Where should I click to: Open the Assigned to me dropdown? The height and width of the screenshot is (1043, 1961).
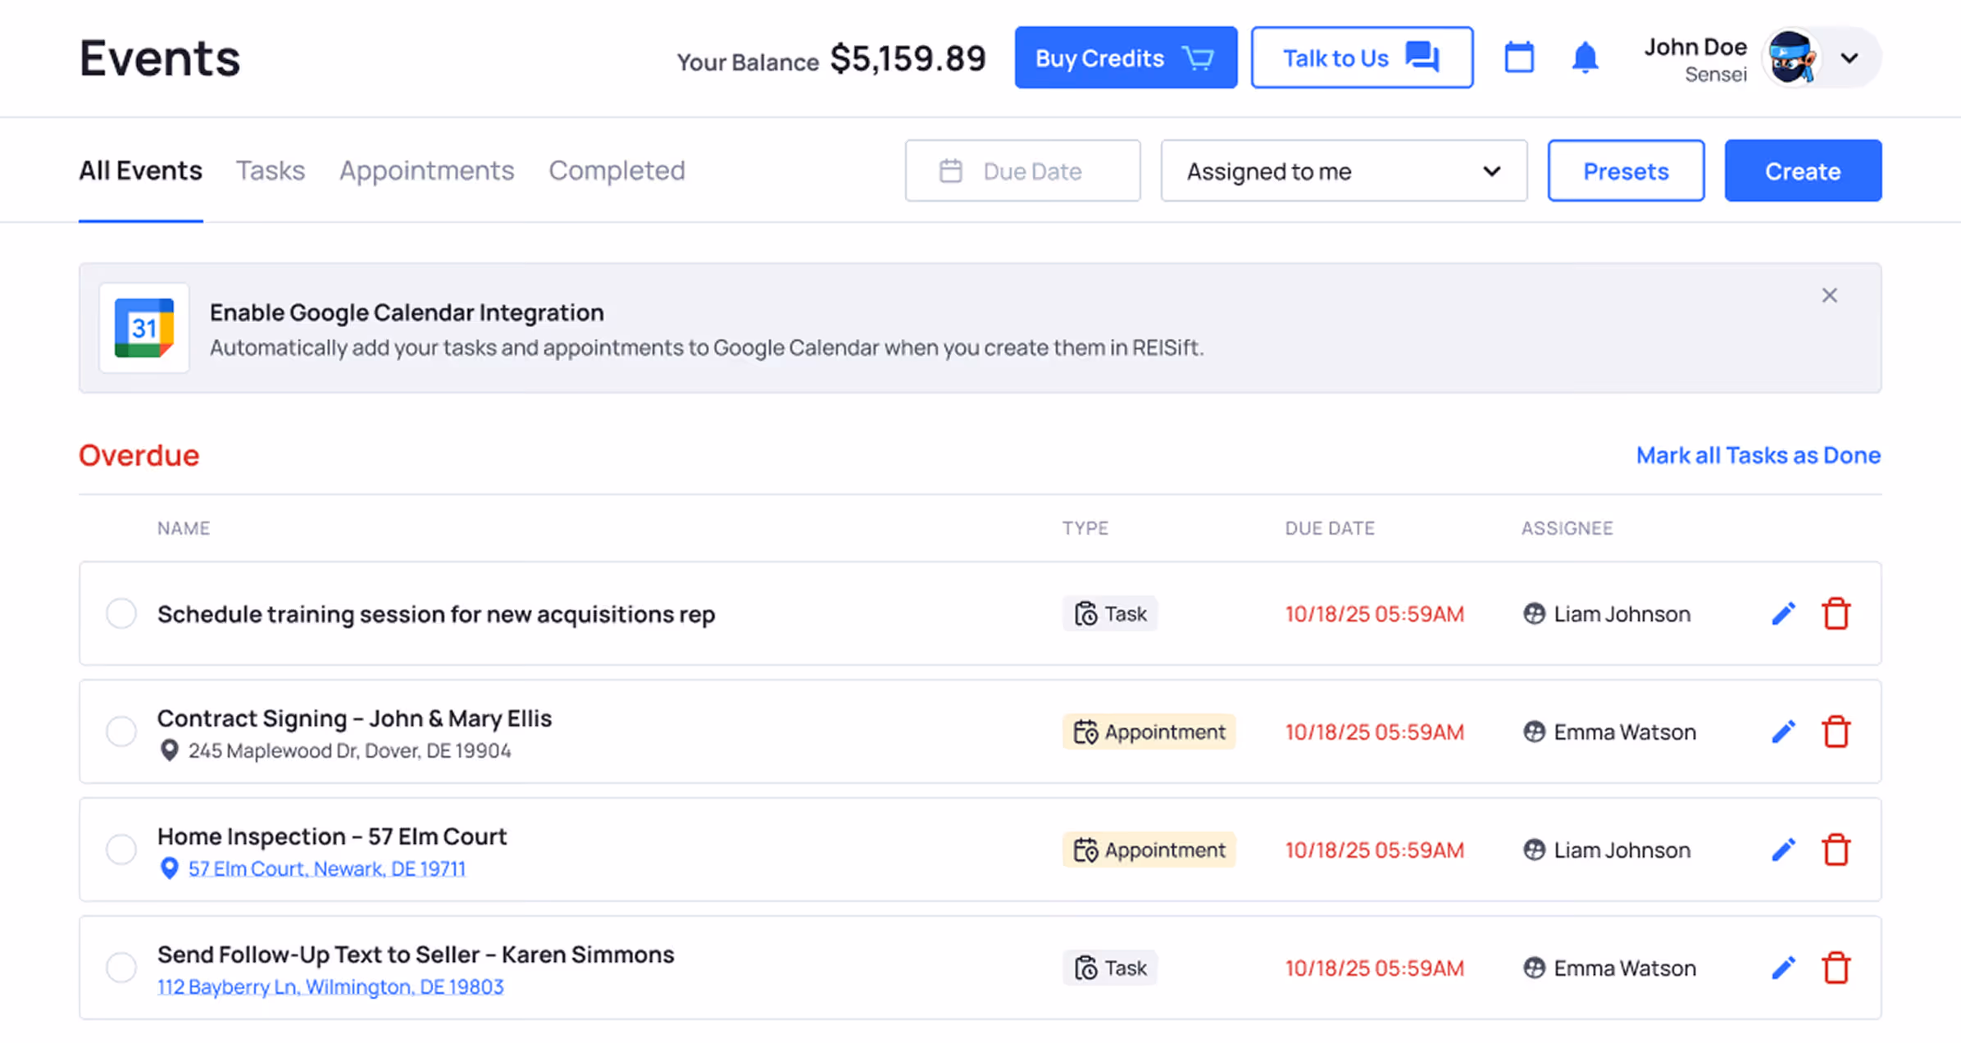coord(1344,171)
